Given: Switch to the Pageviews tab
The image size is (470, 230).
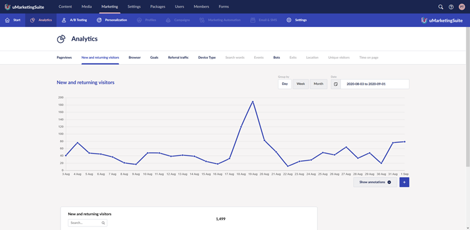Looking at the screenshot, I should (x=64, y=57).
